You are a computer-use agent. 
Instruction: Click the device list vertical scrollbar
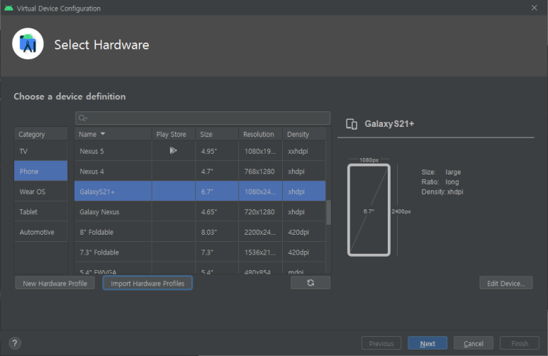[x=328, y=213]
